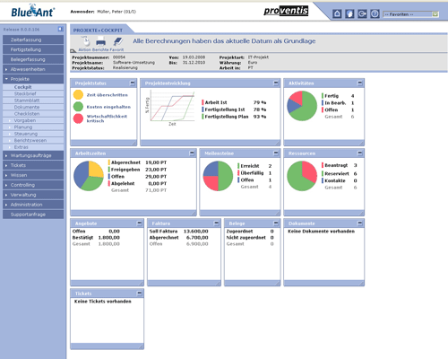Open Supportanfrage in sidebar
The width and height of the screenshot is (448, 359).
[33, 215]
